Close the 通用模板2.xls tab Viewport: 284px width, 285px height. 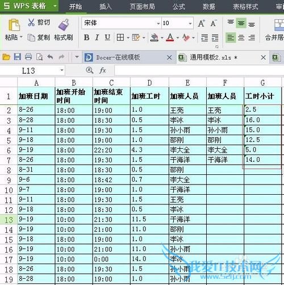click(x=263, y=57)
